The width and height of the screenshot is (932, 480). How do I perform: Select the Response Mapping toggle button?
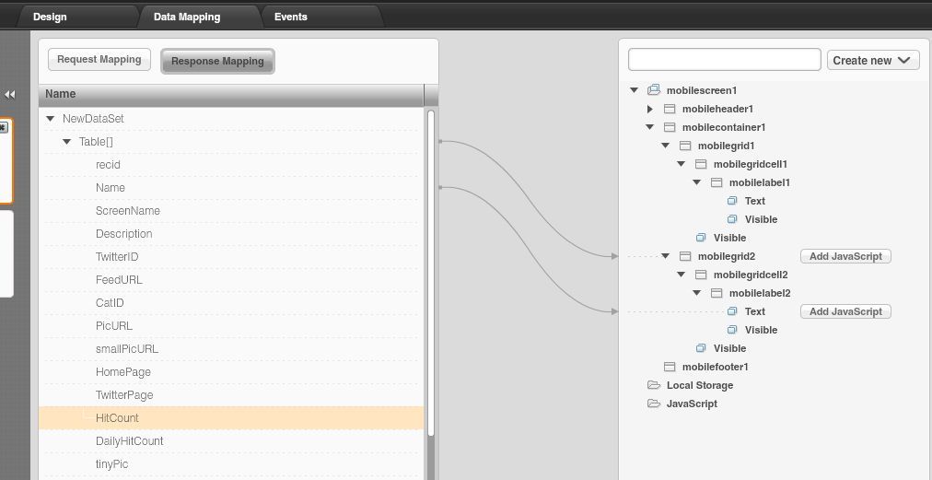[x=217, y=61]
